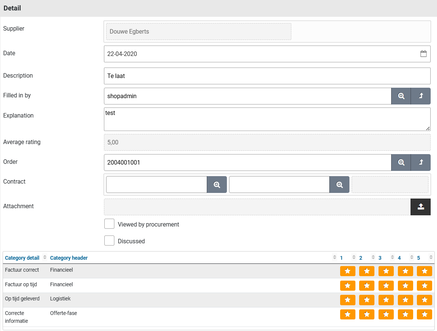Click the arrow icon next to order 2004001001
Image resolution: width=437 pixels, height=331 pixels.
[421, 162]
